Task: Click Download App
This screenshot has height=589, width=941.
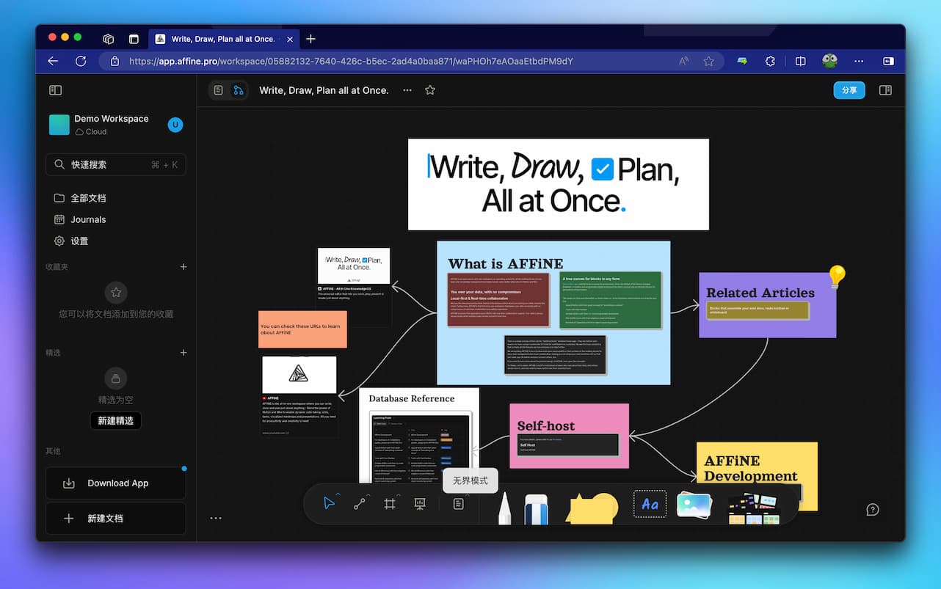Action: coord(116,483)
